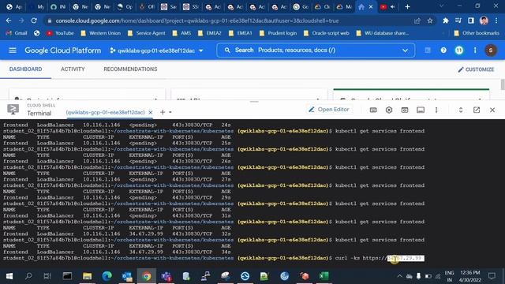505x284 pixels.
Task: Toggle the Chrome side panel icon
Action: tap(471, 21)
